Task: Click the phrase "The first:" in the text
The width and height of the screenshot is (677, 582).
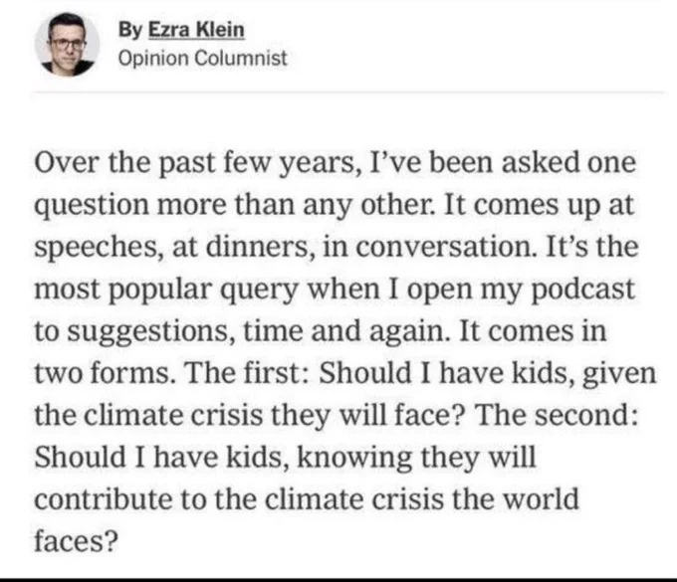Action: (246, 373)
